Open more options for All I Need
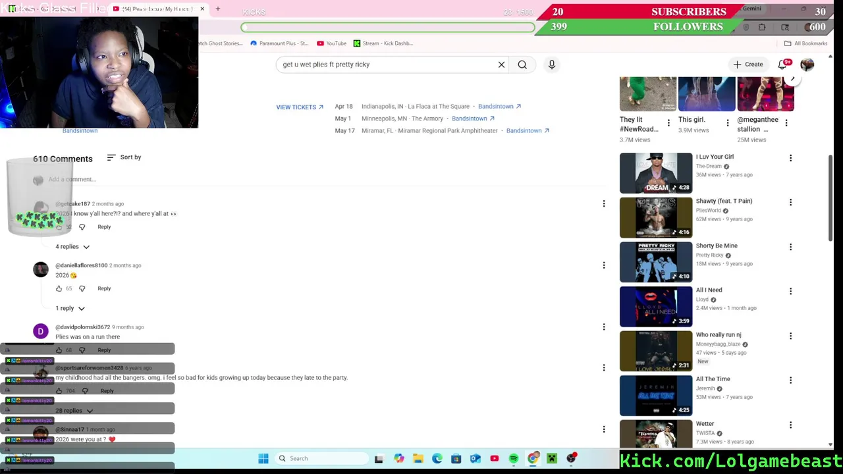843x474 pixels. (x=790, y=291)
